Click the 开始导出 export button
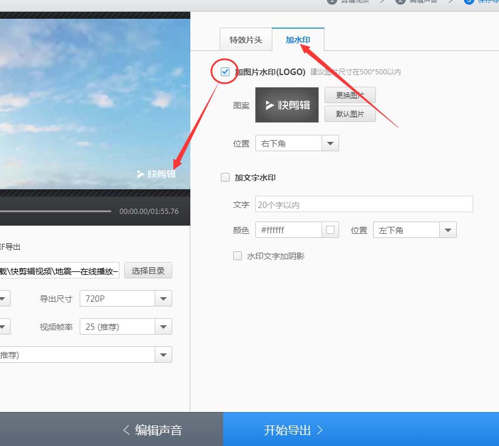The image size is (499, 446). tap(293, 429)
